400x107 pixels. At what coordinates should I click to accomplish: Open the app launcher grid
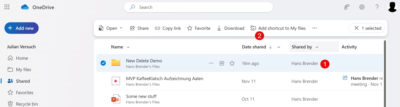(7, 7)
